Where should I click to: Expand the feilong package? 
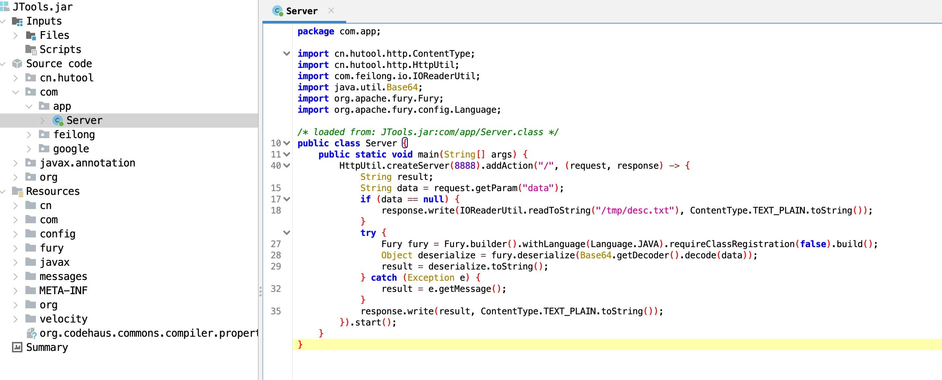click(29, 135)
